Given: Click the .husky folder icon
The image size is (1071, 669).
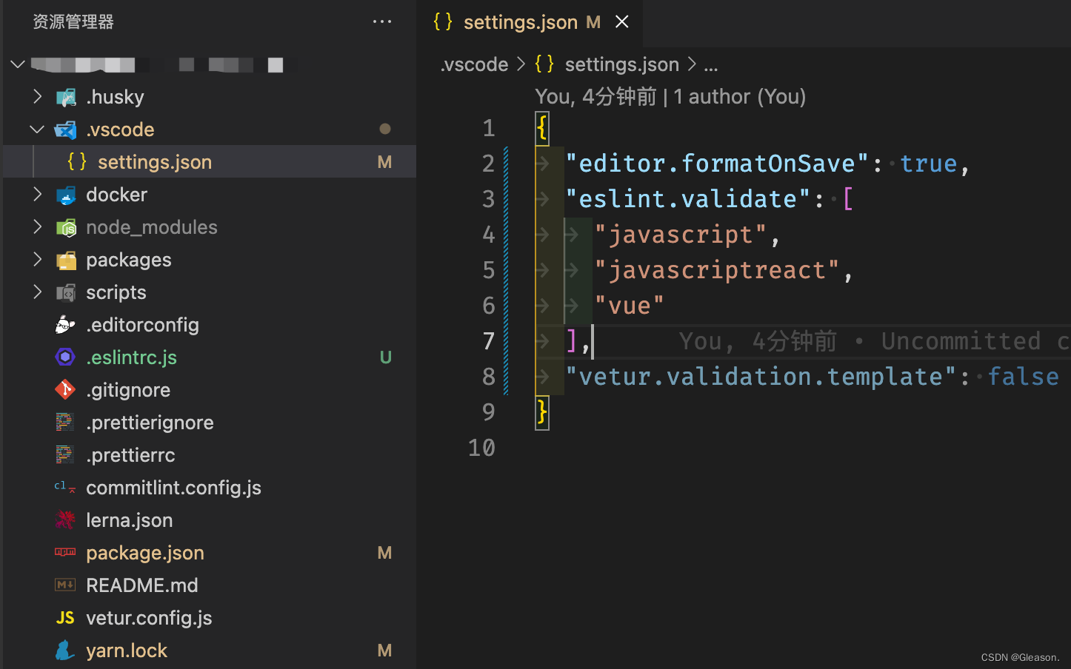Looking at the screenshot, I should 66,97.
